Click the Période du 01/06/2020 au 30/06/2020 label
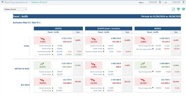 [x=161, y=16]
